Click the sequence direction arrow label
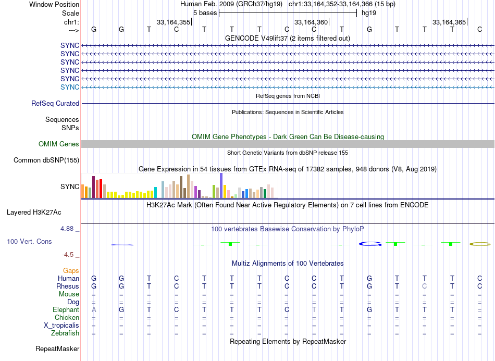495x361 pixels. (73, 30)
